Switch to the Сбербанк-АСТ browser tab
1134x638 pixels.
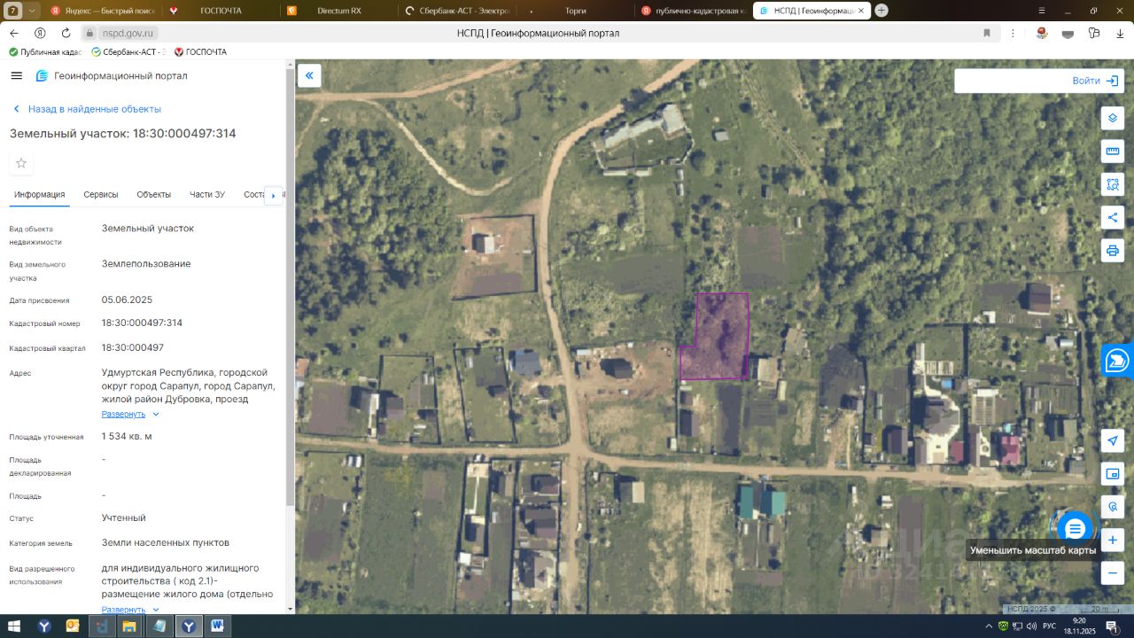pos(456,11)
